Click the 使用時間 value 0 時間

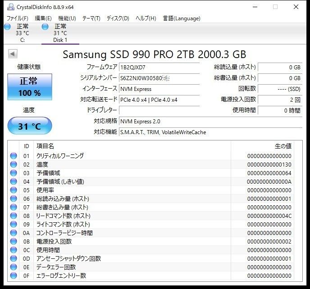click(280, 110)
